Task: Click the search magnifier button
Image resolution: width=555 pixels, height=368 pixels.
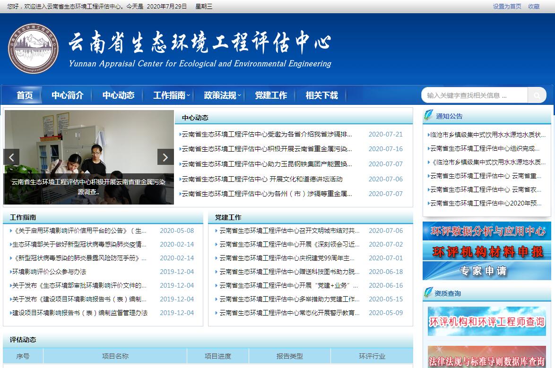Action: pyautogui.click(x=537, y=95)
